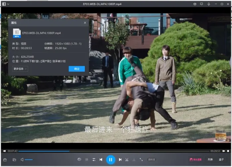232x167 pixels.
Task: Click the duration 00:28:53 in properties
Action: point(26,48)
